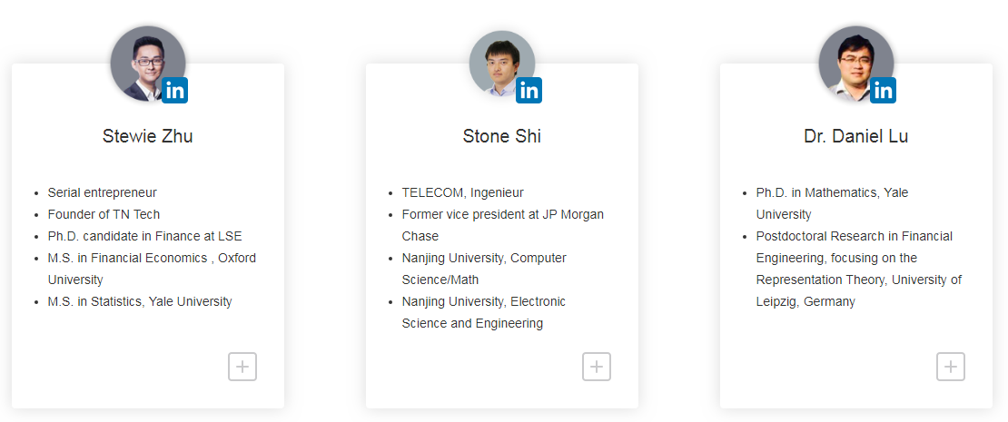Select the Stewie Zhu name heading
Screen dimensions: 1008x422
tap(148, 136)
